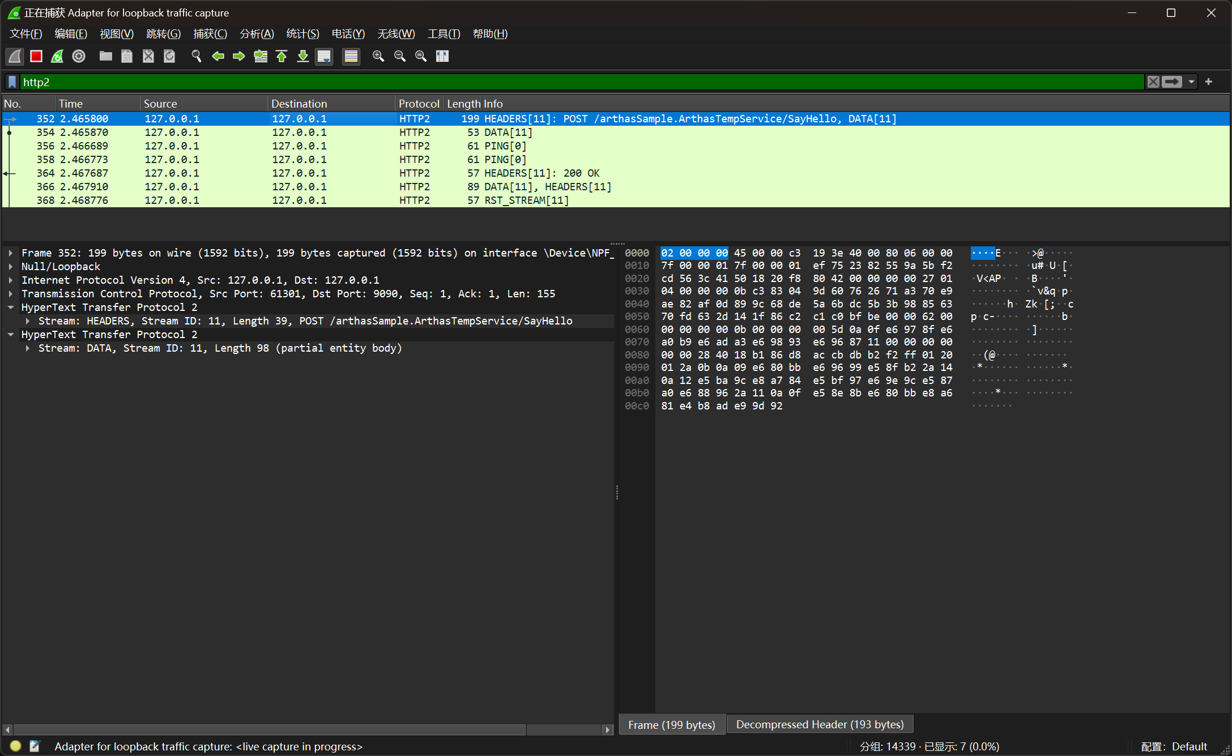Open the 视图(V) menu
Screen dimensions: 1232x756
pos(117,34)
